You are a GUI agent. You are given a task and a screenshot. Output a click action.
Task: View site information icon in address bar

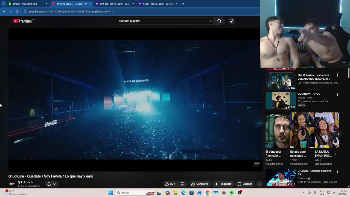25,11
